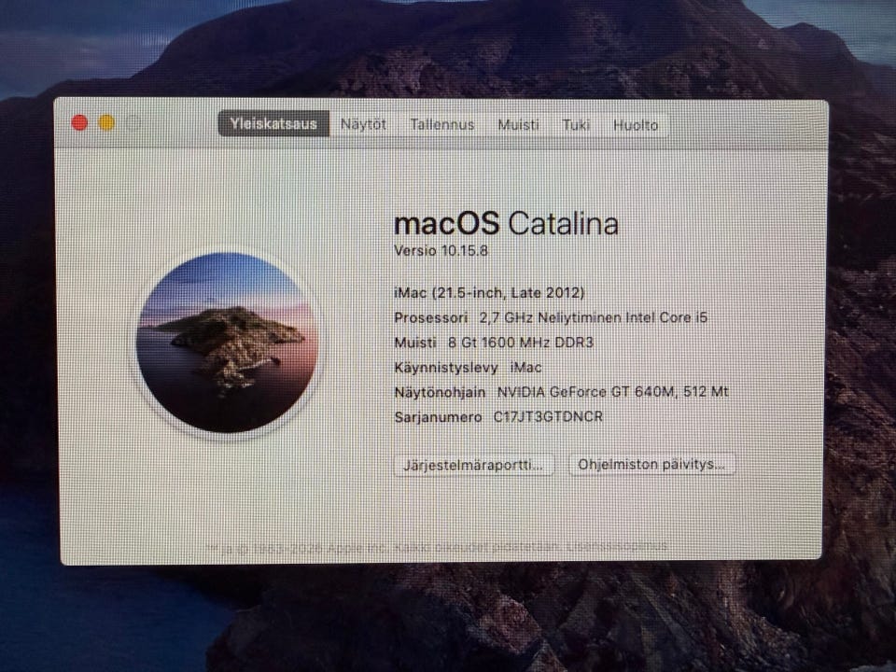Select the Muisti tab

click(x=518, y=124)
